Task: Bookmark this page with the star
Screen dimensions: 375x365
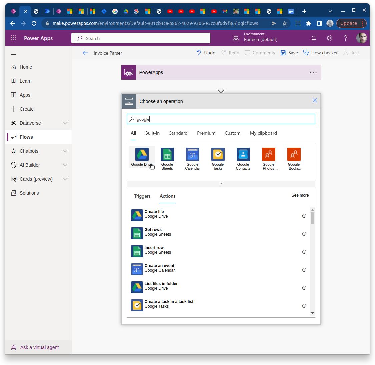Action: pos(284,23)
